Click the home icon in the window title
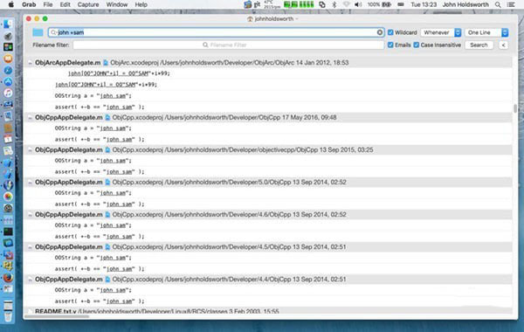The width and height of the screenshot is (524, 332). (250, 19)
